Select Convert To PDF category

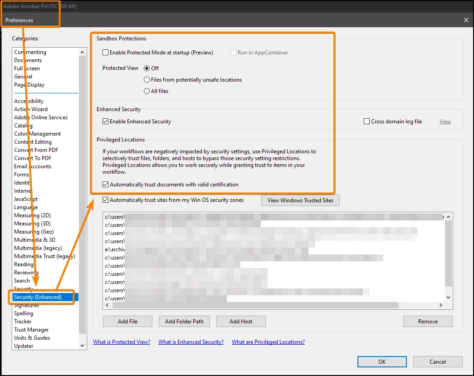[33, 158]
